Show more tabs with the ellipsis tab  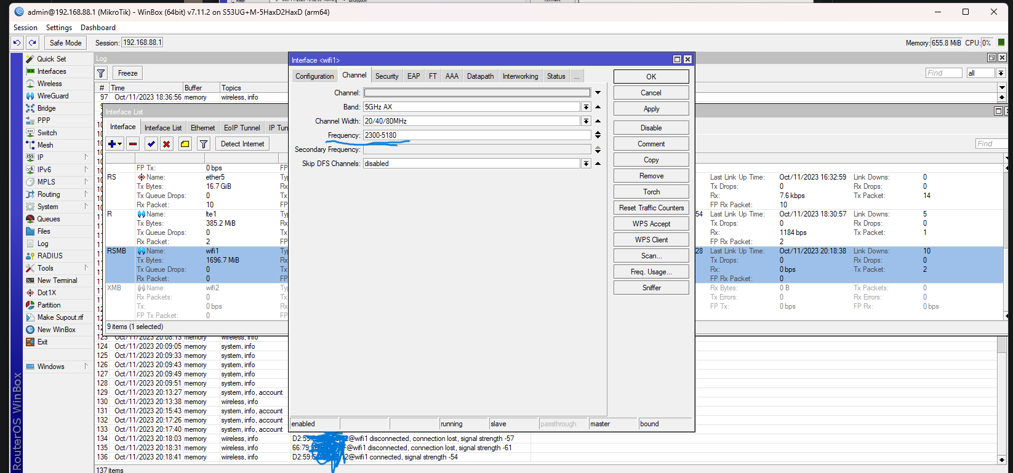point(577,76)
